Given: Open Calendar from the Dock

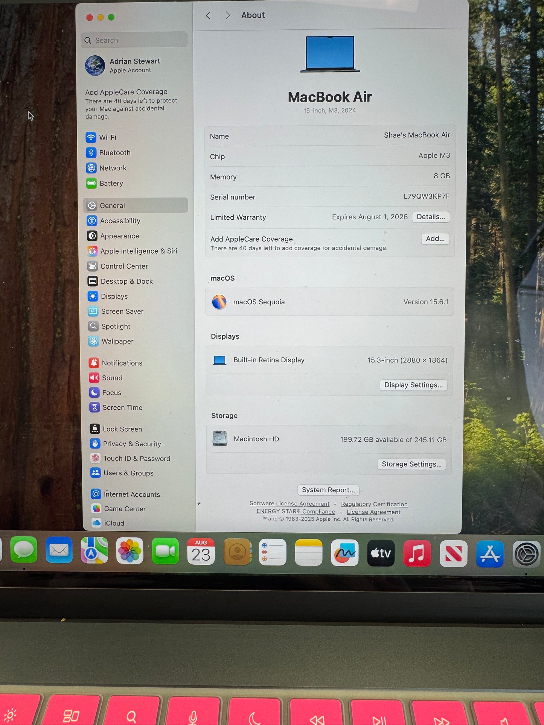Looking at the screenshot, I should [201, 552].
